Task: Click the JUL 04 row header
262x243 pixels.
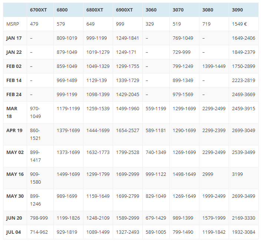Action: pos(14,232)
